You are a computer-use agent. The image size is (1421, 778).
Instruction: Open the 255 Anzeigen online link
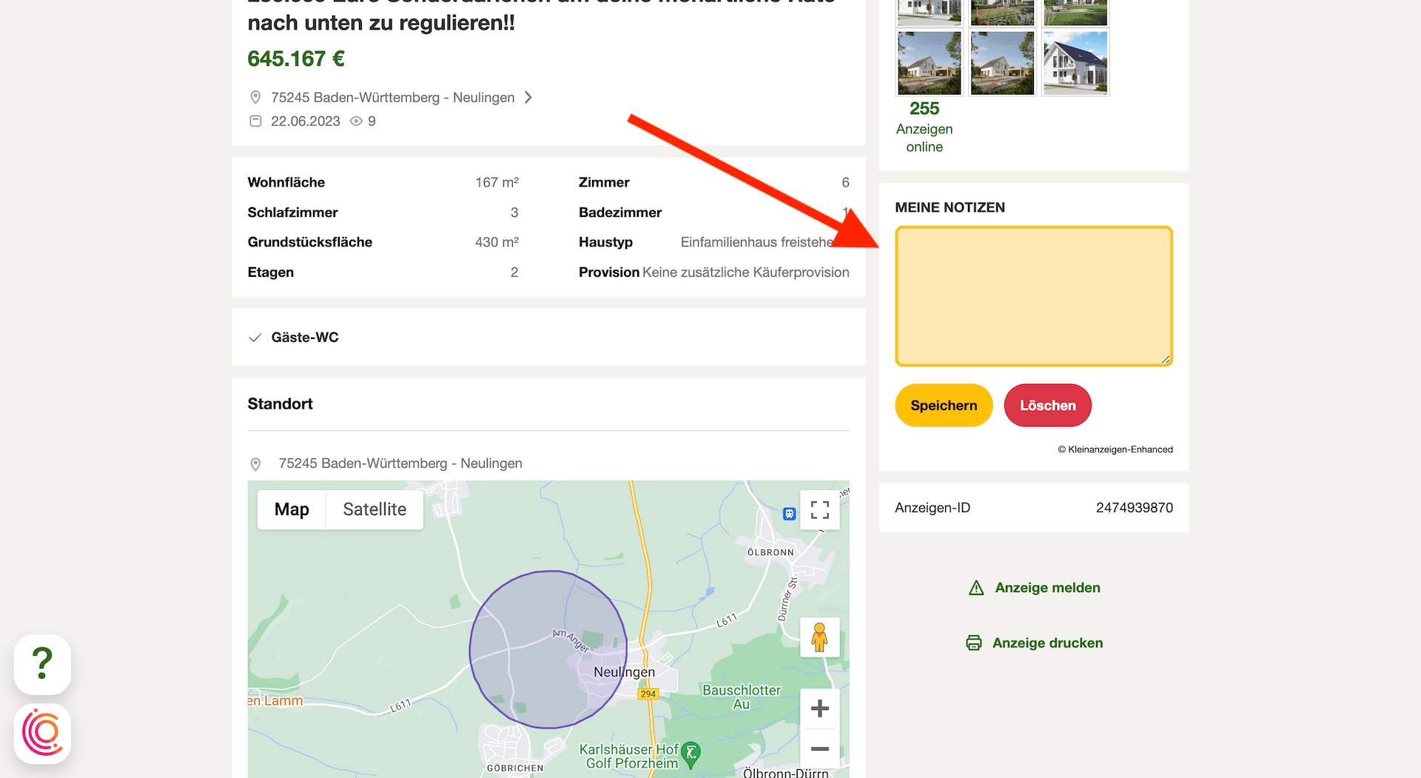click(924, 128)
